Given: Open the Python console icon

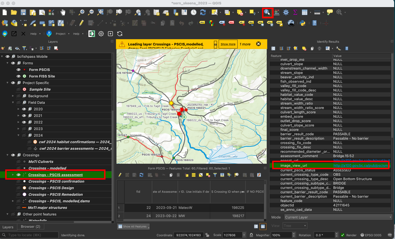Looking at the screenshot, I should pyautogui.click(x=303, y=23).
